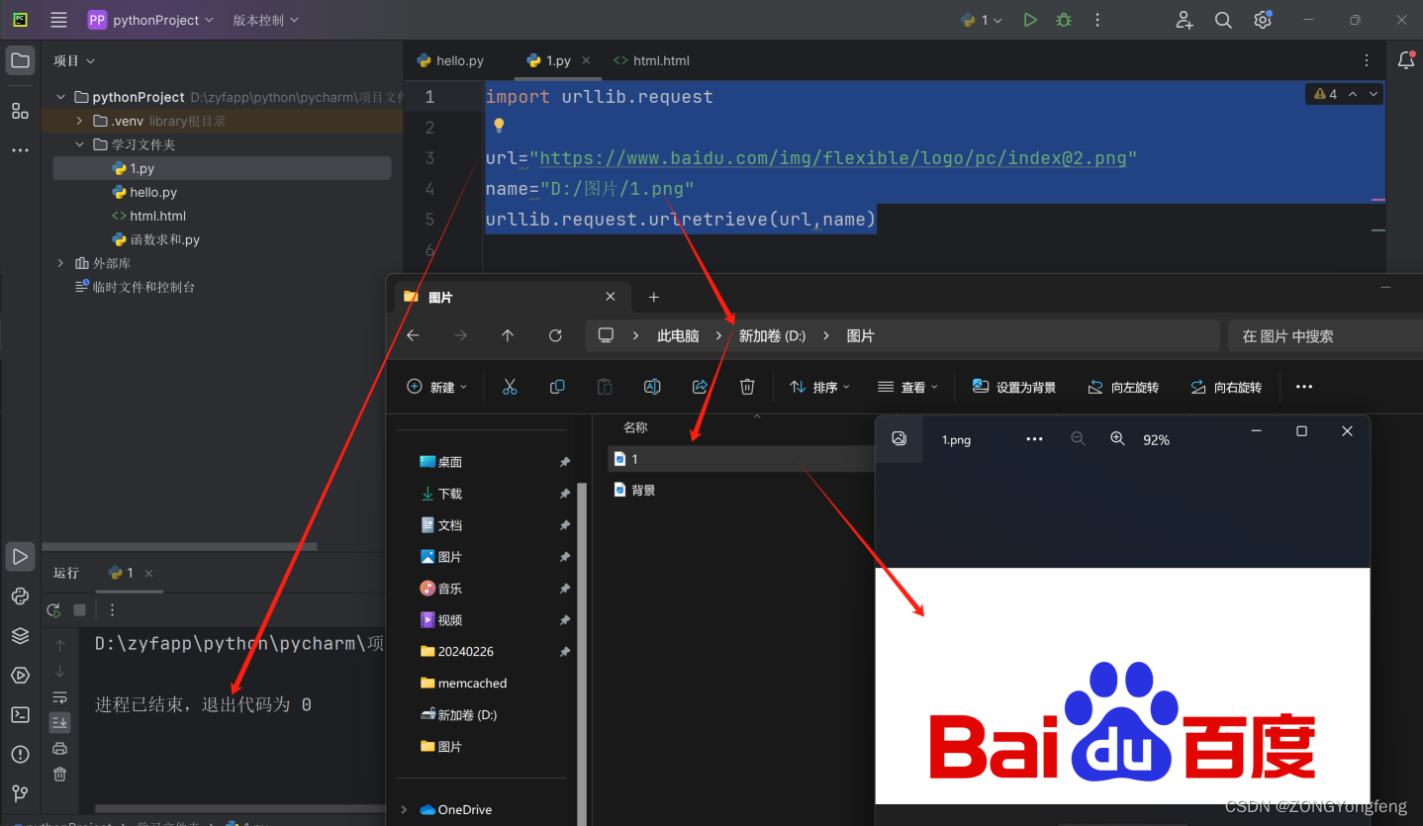The image size is (1423, 826).
Task: Open the baidu.com URL link in code editor
Action: pos(832,158)
